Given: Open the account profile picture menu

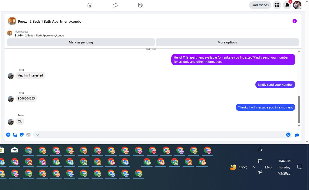Looking at the screenshot, I should pos(297,5).
